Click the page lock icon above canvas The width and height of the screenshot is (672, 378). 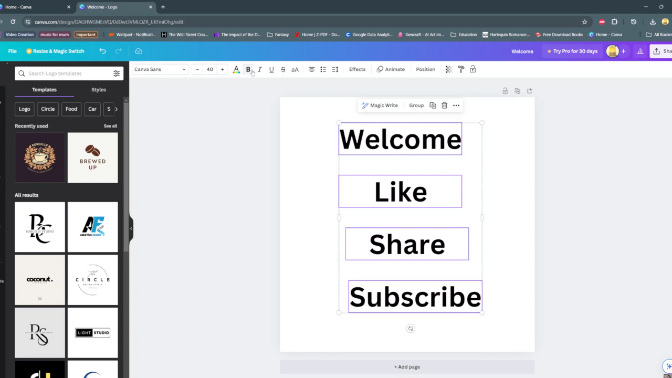505,91
